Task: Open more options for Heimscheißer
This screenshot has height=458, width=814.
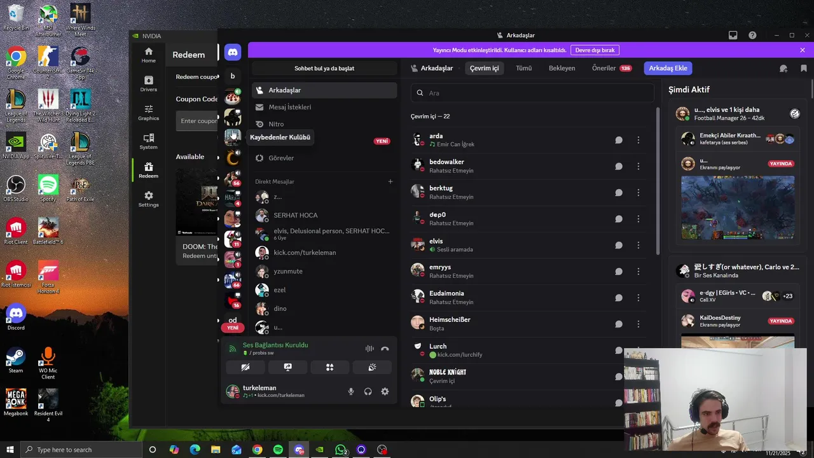Action: point(638,324)
